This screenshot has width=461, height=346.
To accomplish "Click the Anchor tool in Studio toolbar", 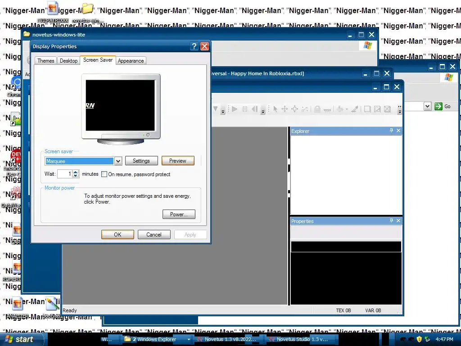I will click(327, 110).
